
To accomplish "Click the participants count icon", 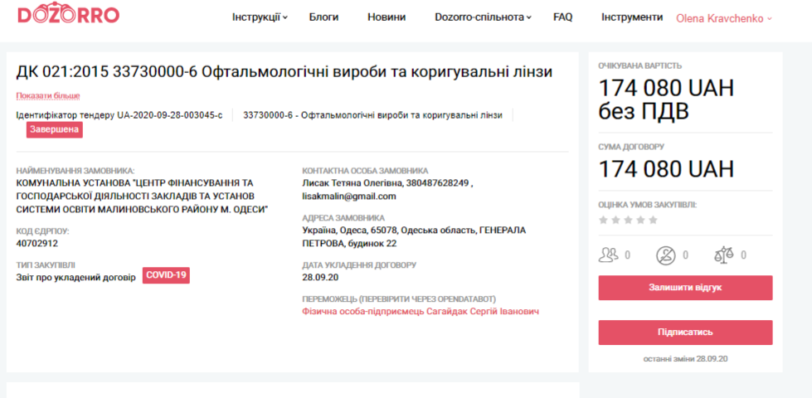I will click(x=609, y=255).
